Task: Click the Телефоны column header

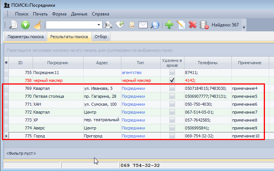Action: [207, 62]
